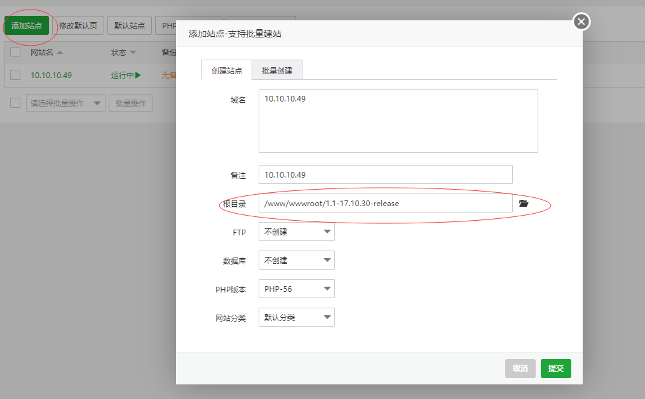Click the 修改默认页 button
The image size is (645, 399).
tap(78, 25)
